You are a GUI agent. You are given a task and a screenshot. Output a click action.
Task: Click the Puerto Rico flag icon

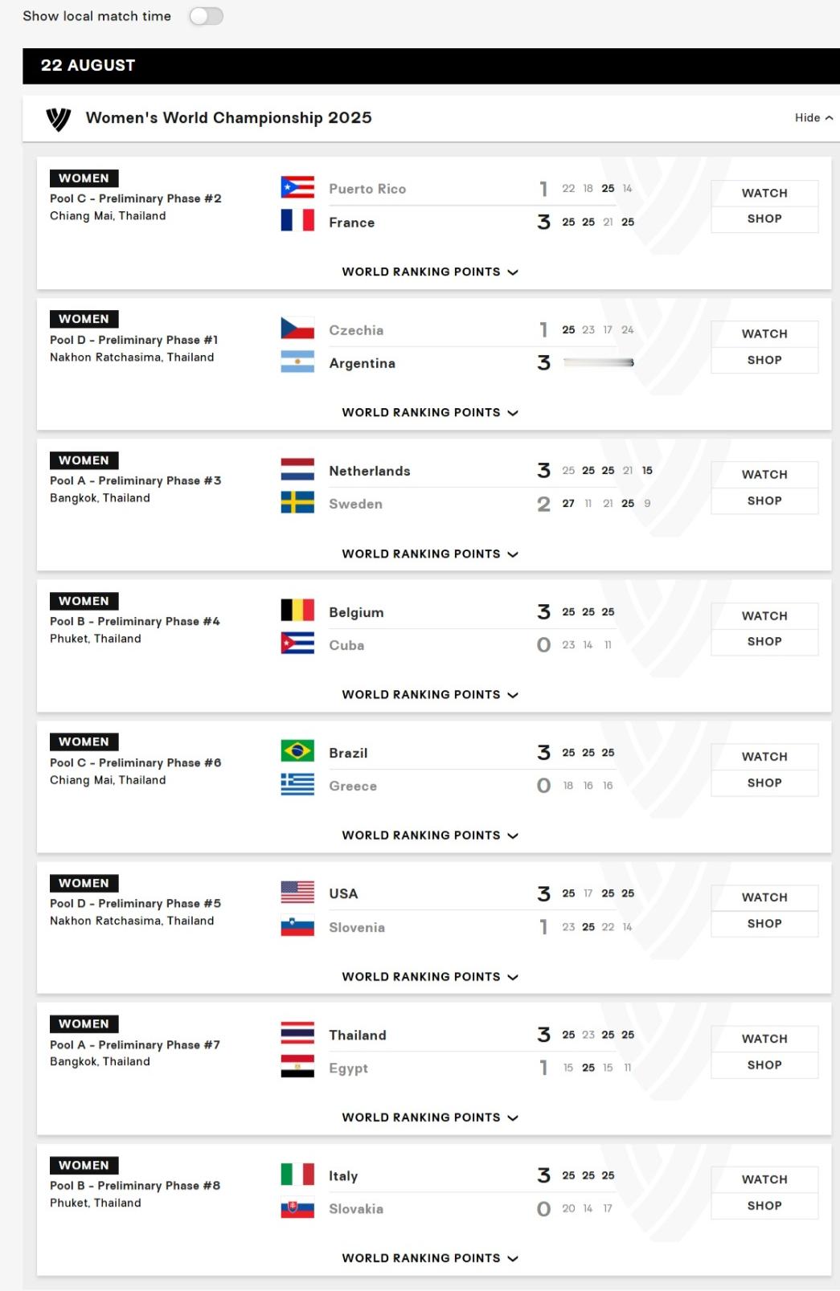pyautogui.click(x=297, y=187)
